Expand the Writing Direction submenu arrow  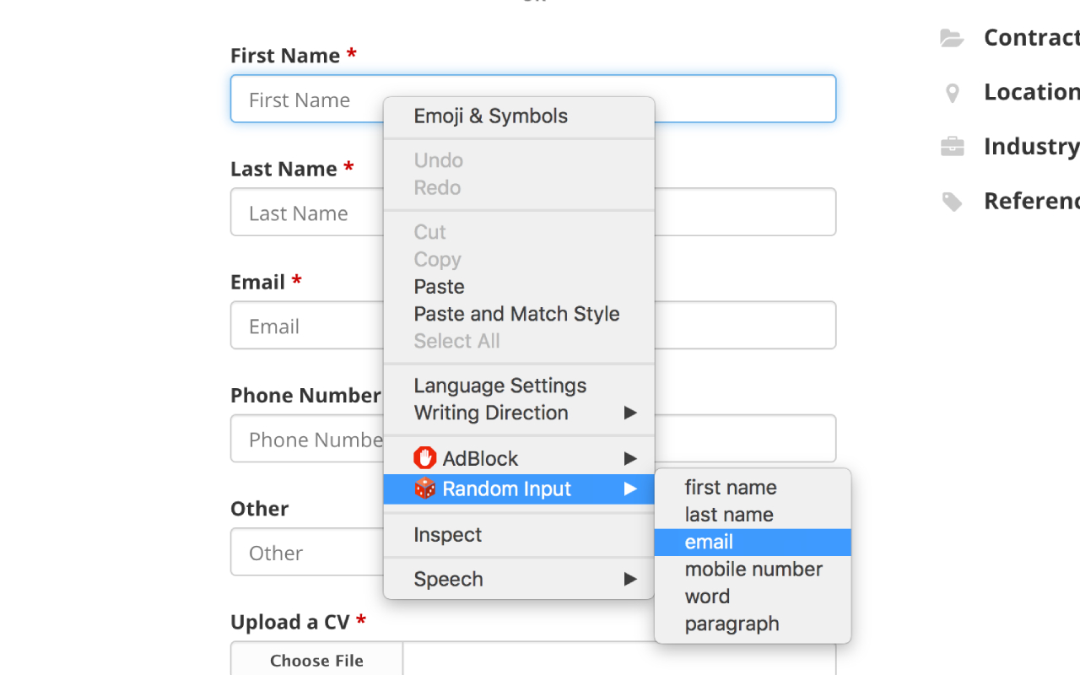tap(630, 413)
